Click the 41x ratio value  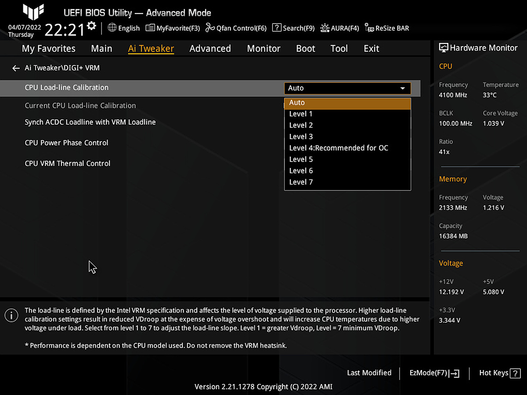tap(444, 152)
